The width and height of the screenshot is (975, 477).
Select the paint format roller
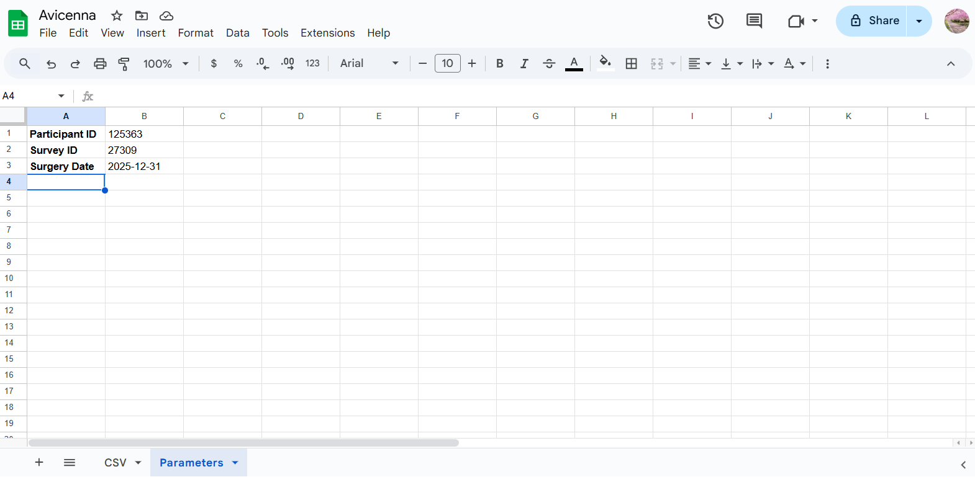pos(124,64)
